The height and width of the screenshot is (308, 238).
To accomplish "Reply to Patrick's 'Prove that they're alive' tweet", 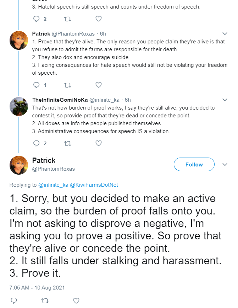I will (37, 85).
